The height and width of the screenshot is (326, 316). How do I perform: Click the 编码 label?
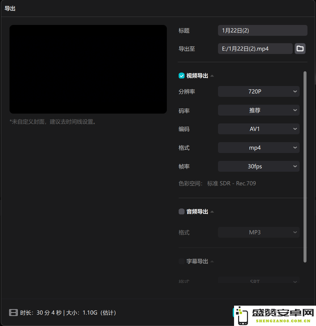(184, 129)
